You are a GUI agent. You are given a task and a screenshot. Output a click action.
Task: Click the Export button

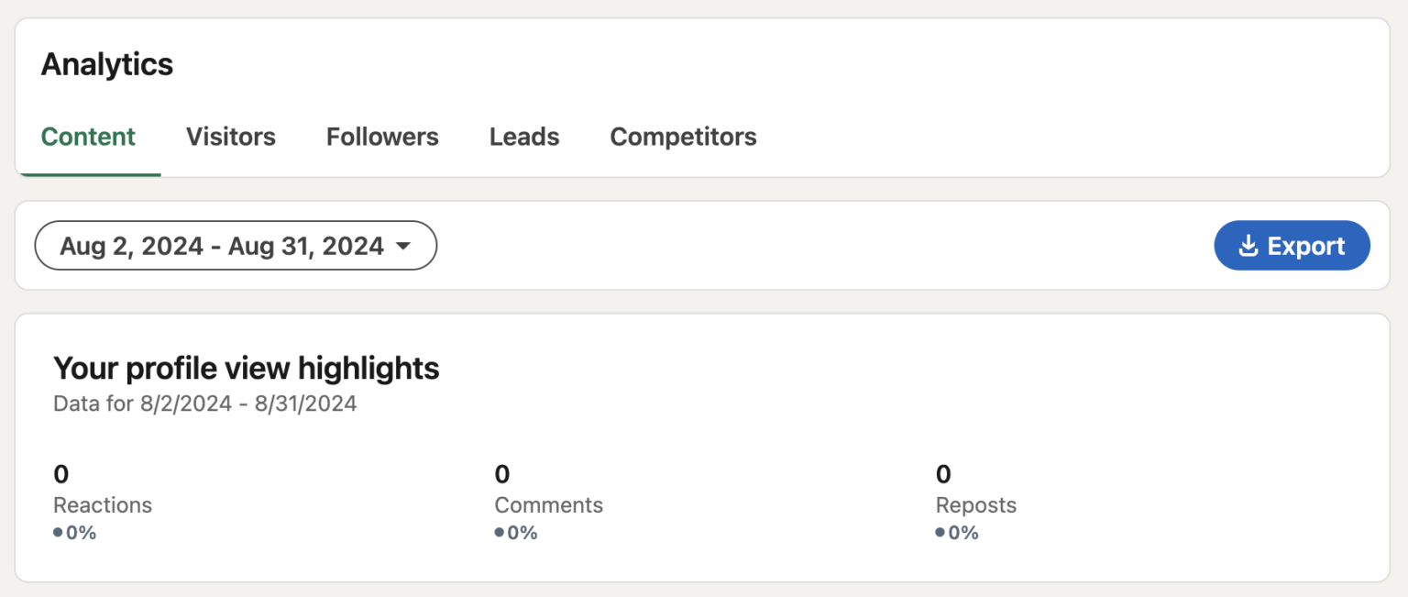1292,245
